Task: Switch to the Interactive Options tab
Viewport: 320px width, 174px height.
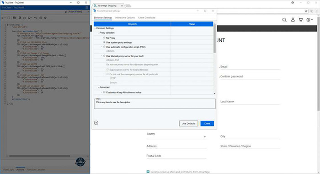Action: 125,17
